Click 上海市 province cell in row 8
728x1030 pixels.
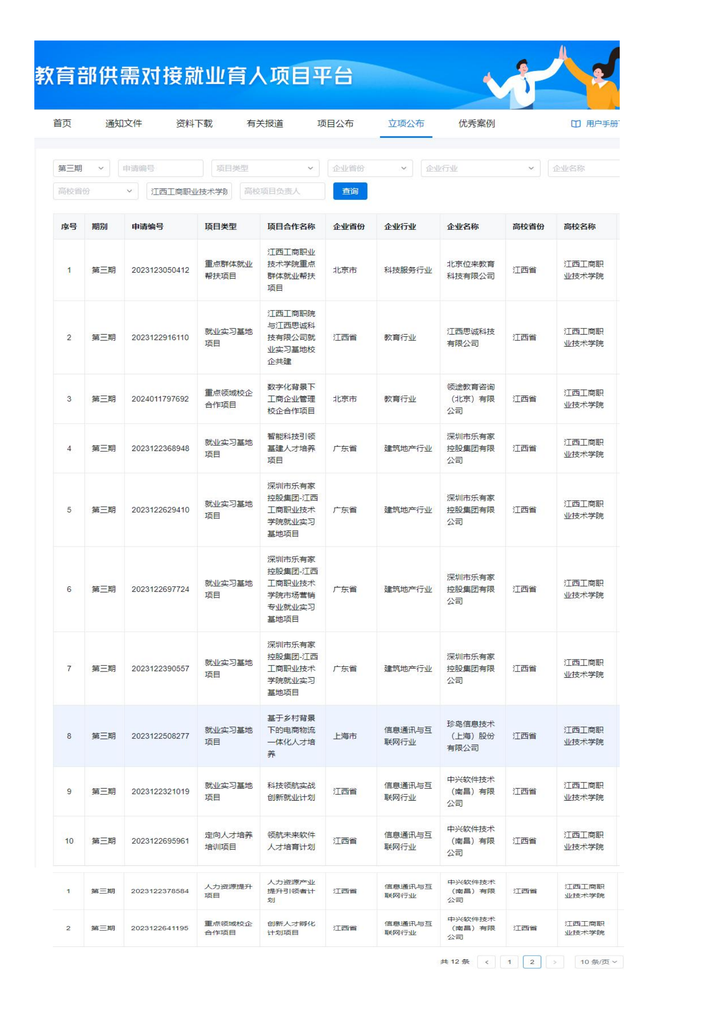[x=345, y=736]
